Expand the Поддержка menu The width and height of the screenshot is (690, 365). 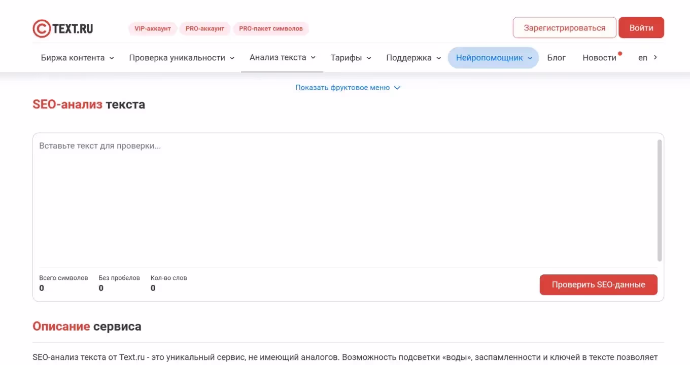(413, 58)
